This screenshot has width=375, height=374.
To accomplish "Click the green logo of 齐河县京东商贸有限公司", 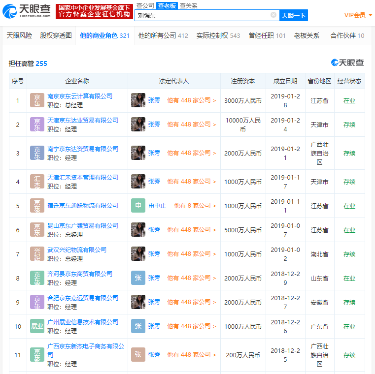I will [37, 278].
